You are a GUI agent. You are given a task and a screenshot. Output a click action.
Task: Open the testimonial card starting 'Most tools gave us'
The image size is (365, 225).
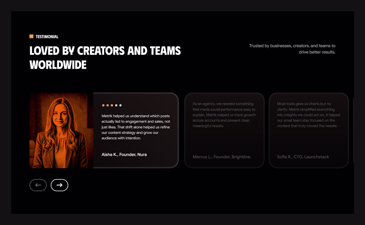click(x=309, y=130)
